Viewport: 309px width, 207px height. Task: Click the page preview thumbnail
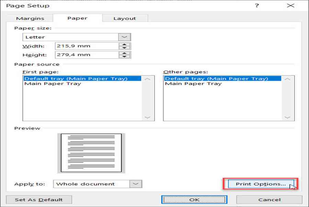pos(91,153)
